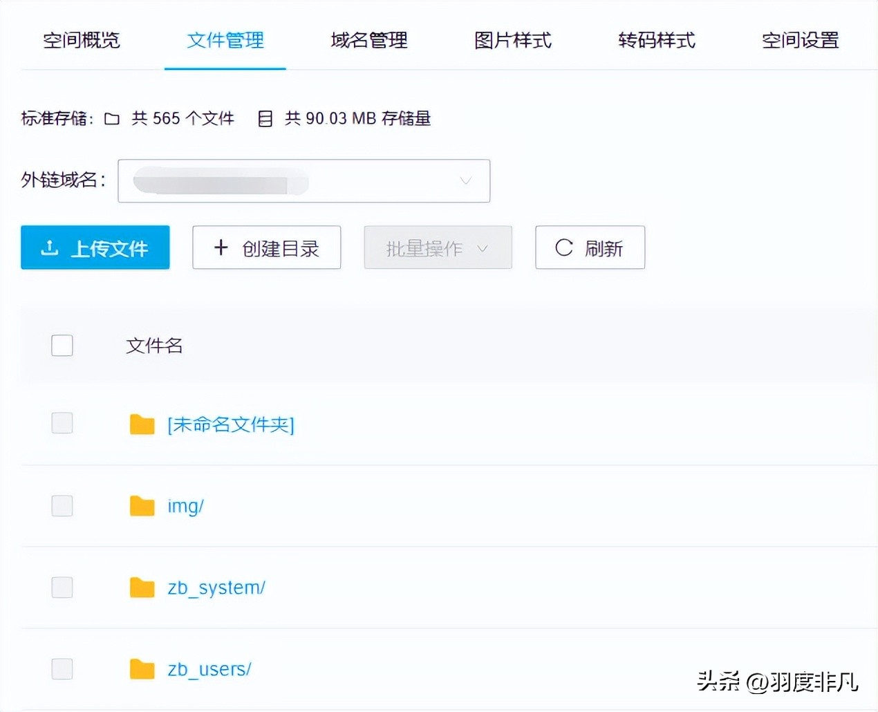Click the storage icon beside 共90.03 MB
Viewport: 878px width, 712px height.
point(265,118)
